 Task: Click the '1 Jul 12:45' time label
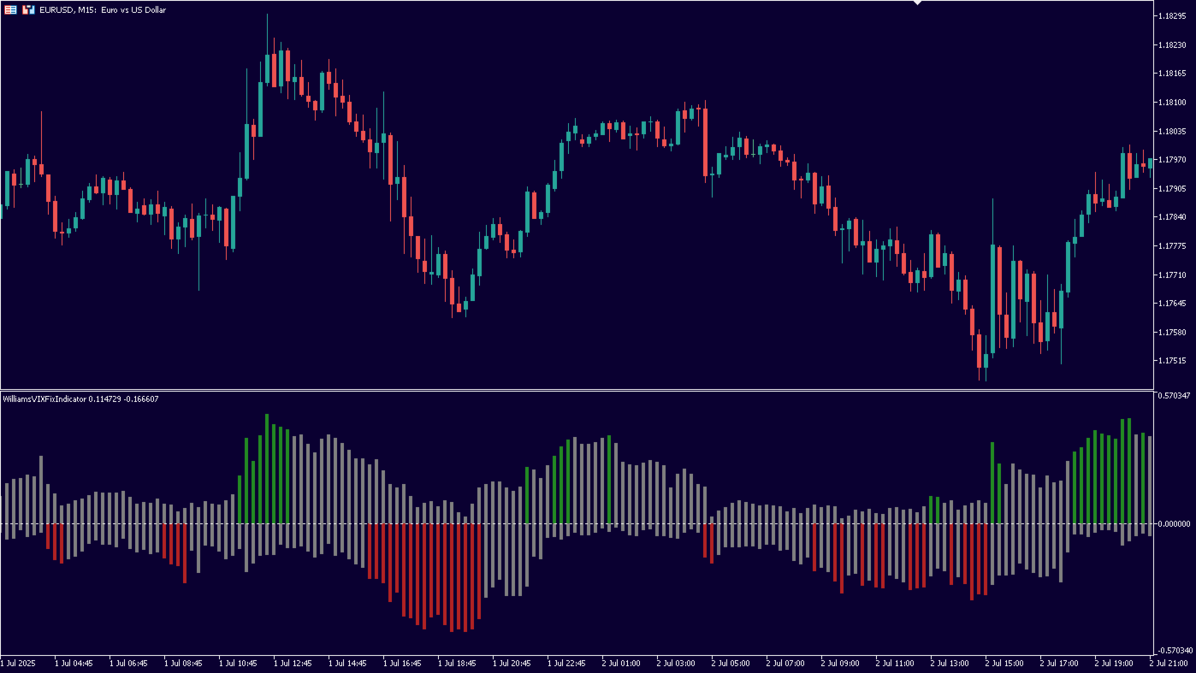point(293,664)
